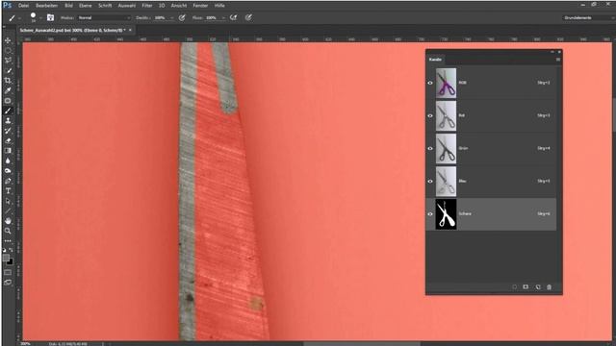The width and height of the screenshot is (616, 346).
Task: Open the Fluss flow dropdown arrow
Action: (x=223, y=17)
